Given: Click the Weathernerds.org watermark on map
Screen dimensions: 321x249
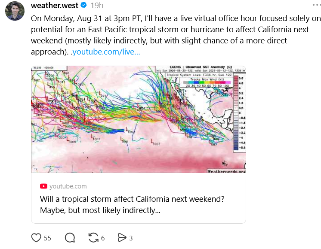Looking at the screenshot, I should [226, 171].
